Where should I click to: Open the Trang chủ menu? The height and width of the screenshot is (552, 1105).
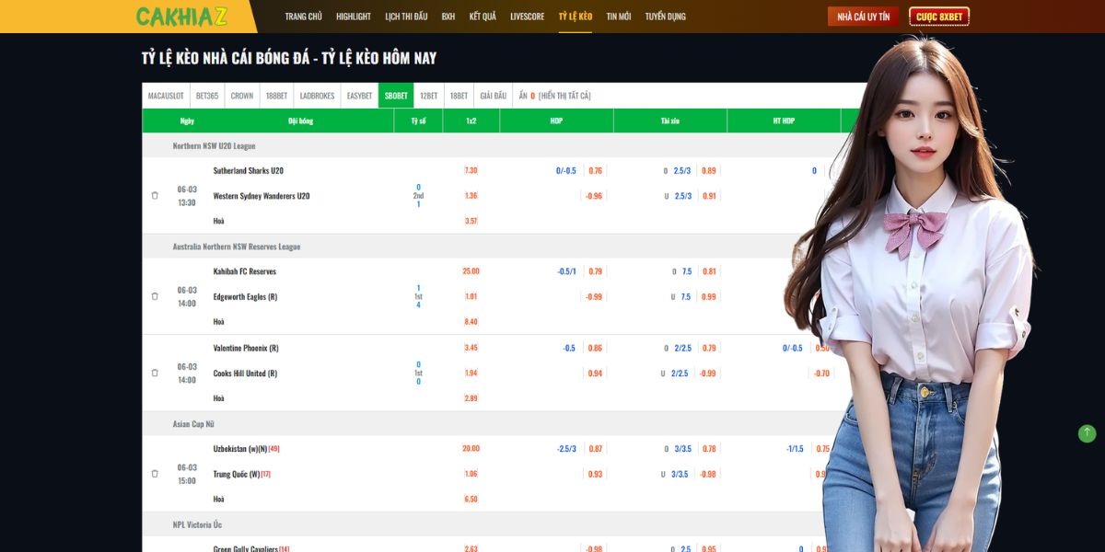coord(304,17)
